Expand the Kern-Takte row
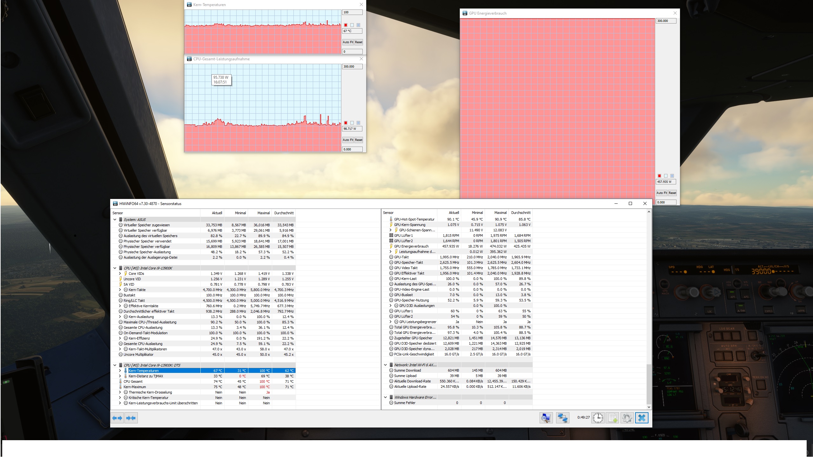The width and height of the screenshot is (813, 457). click(120, 290)
